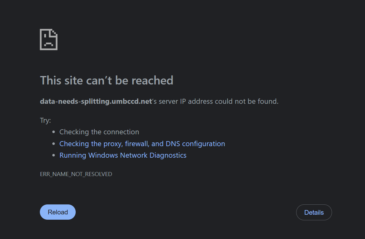Launch the network diagnostics from the bullet list
365x239 pixels.
(x=123, y=155)
